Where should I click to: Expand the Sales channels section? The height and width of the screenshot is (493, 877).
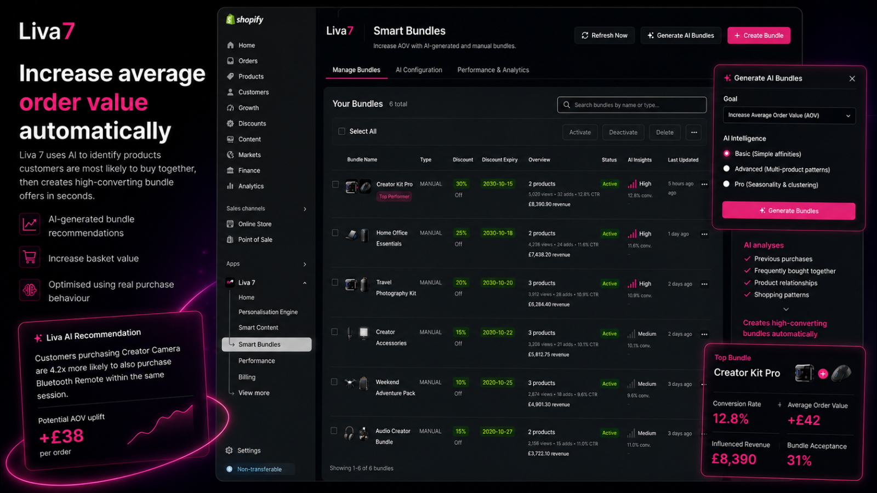point(305,209)
